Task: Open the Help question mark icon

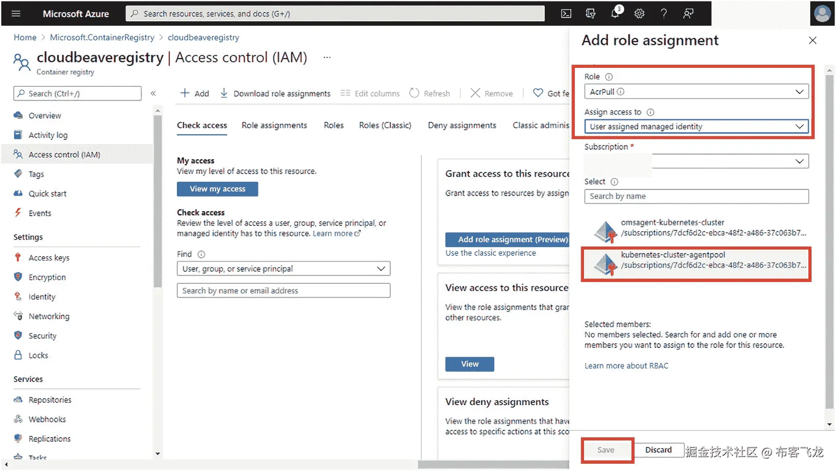Action: (664, 14)
